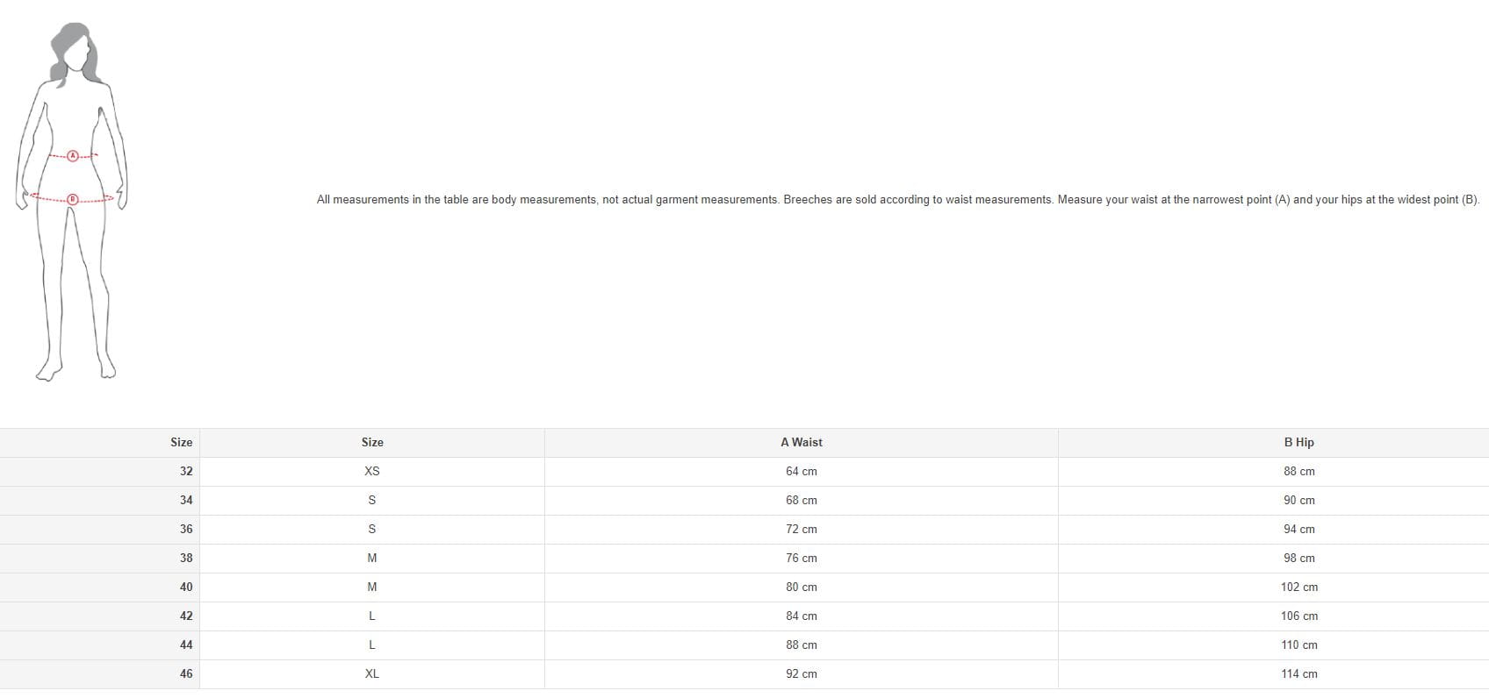This screenshot has height=698, width=1489.
Task: Click the 102 cm hip value
Action: click(x=1298, y=588)
